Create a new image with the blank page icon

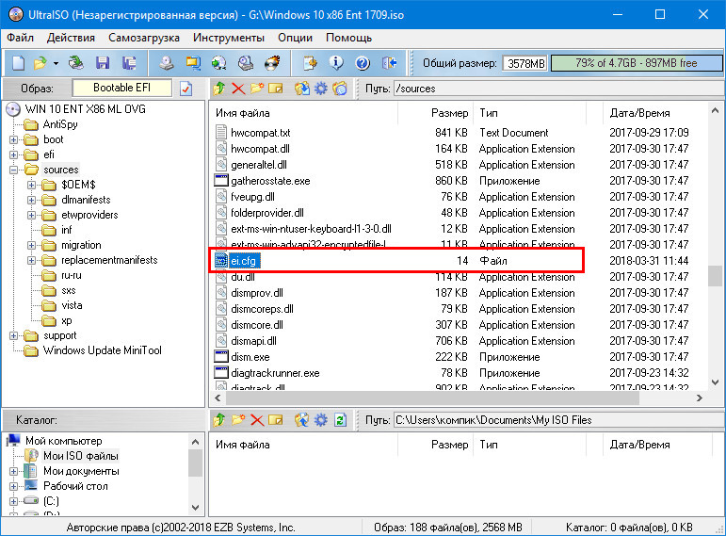[18, 63]
